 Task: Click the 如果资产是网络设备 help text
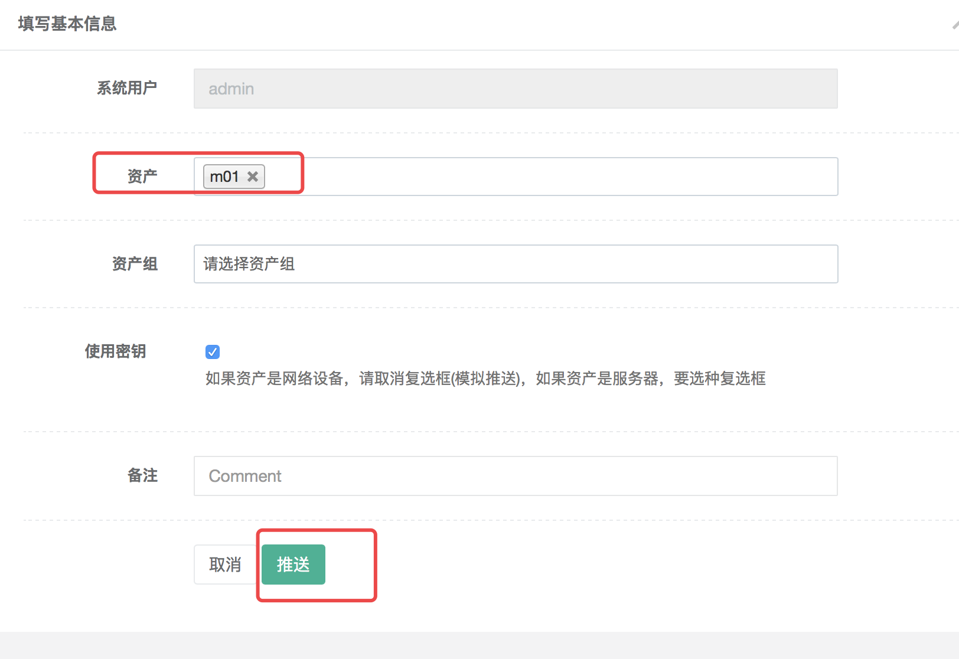pyautogui.click(x=485, y=379)
